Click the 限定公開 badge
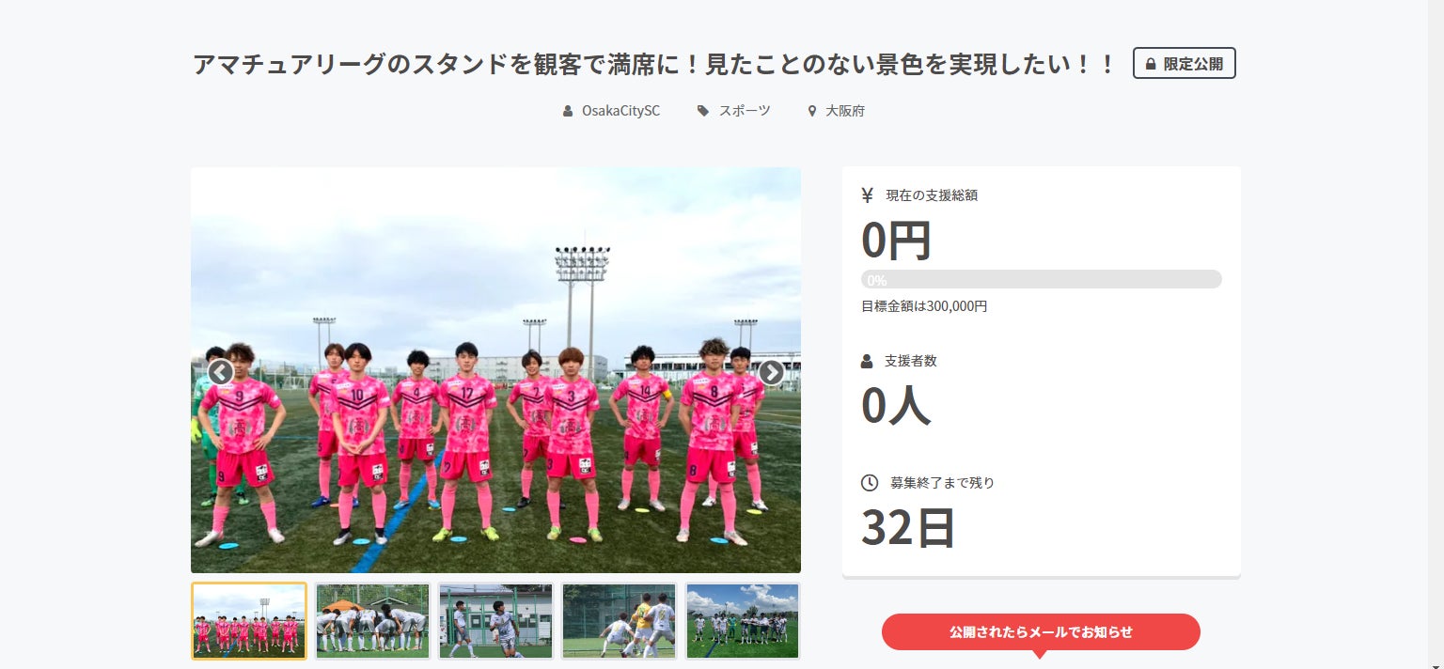 [x=1185, y=63]
